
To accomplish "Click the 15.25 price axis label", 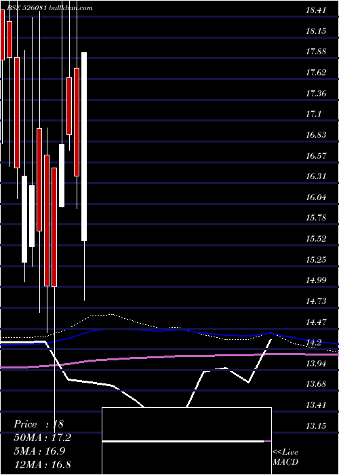I will point(316,260).
